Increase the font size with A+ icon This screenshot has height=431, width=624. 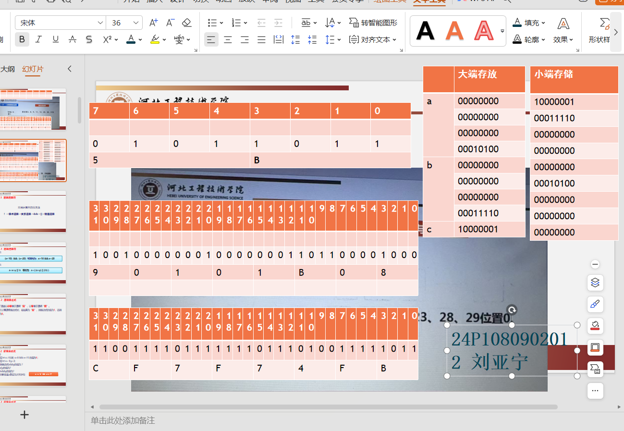click(154, 23)
